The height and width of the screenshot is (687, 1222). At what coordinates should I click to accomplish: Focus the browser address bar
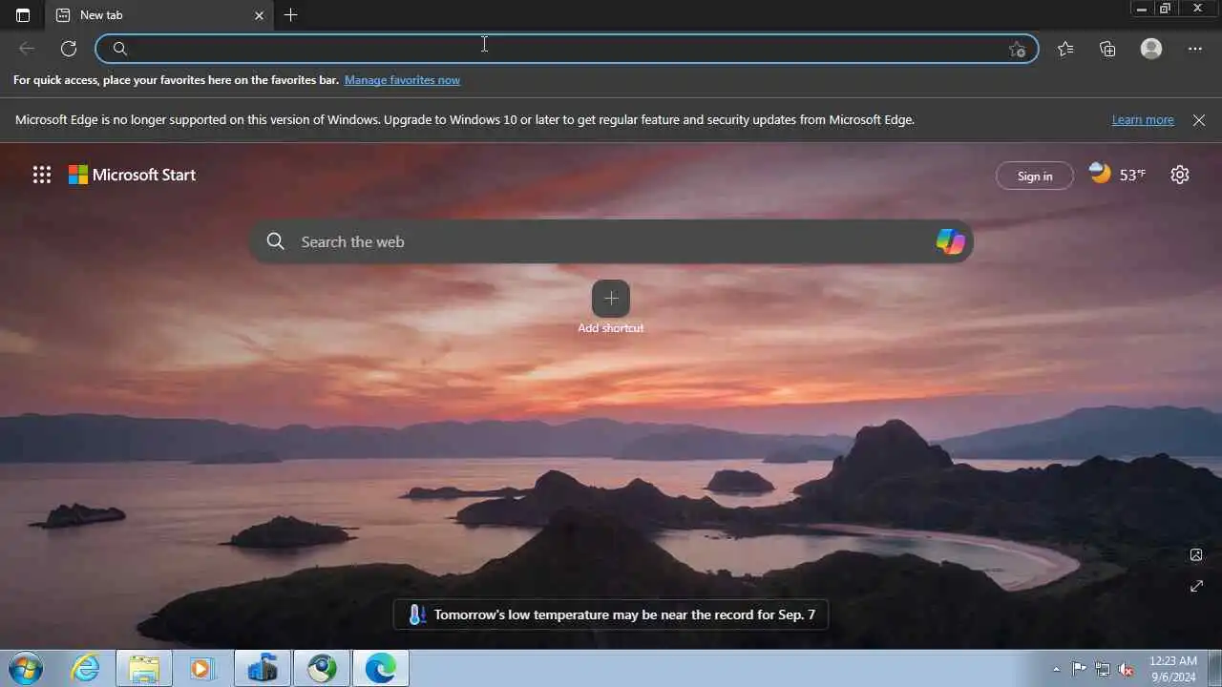click(567, 49)
